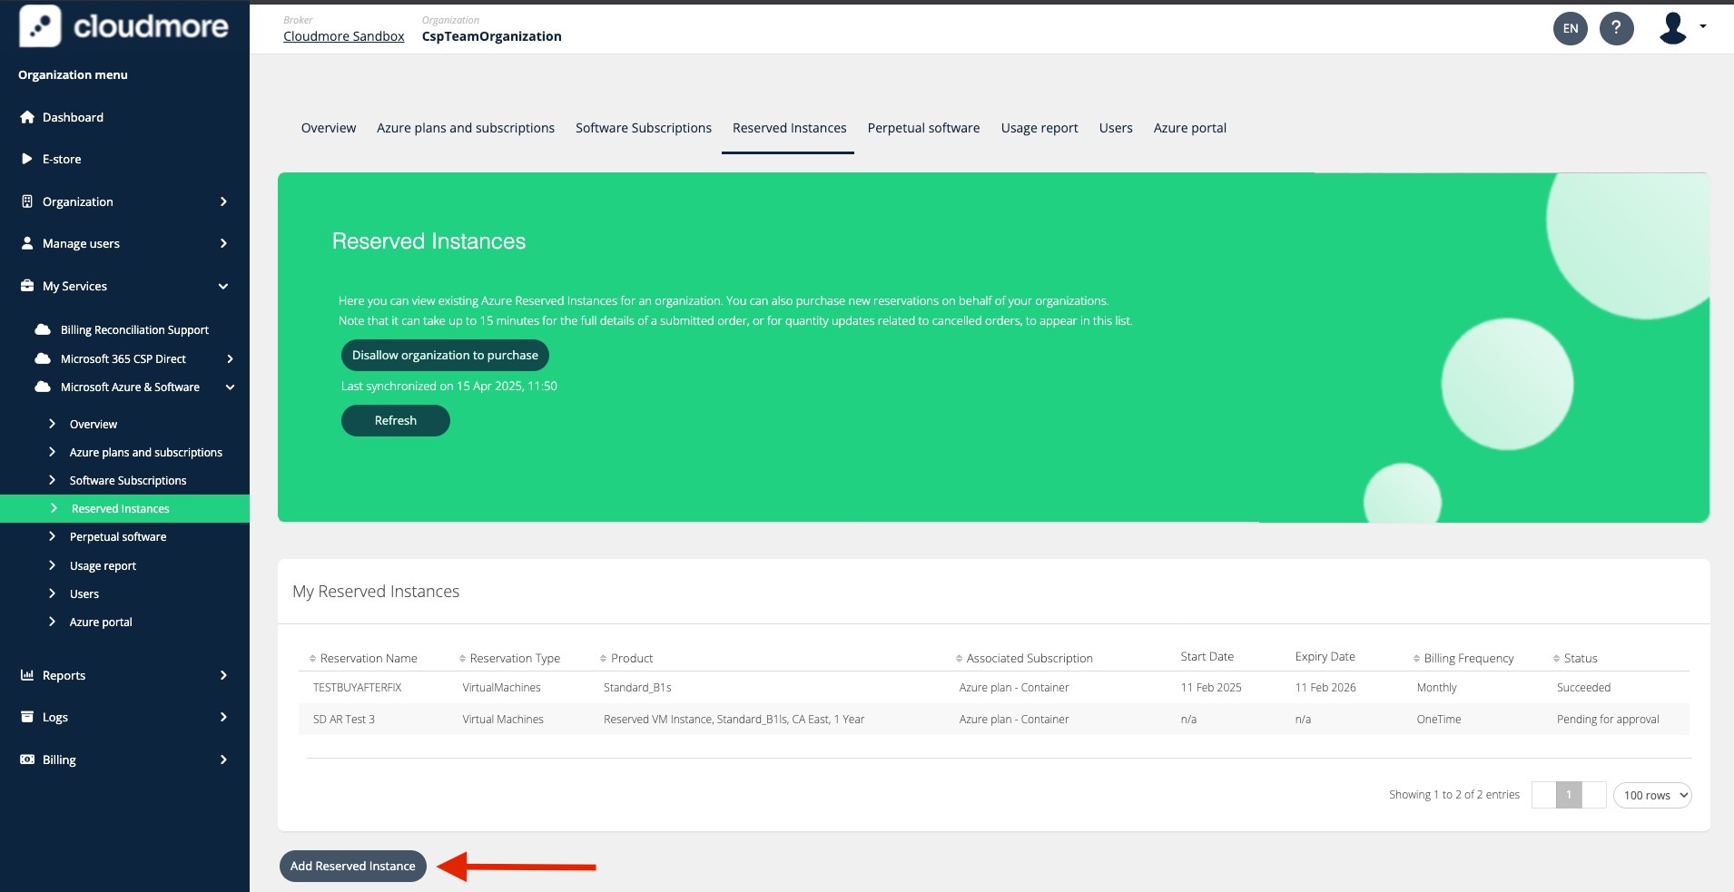Click the Dashboard home icon
This screenshot has height=892, width=1734.
click(27, 117)
